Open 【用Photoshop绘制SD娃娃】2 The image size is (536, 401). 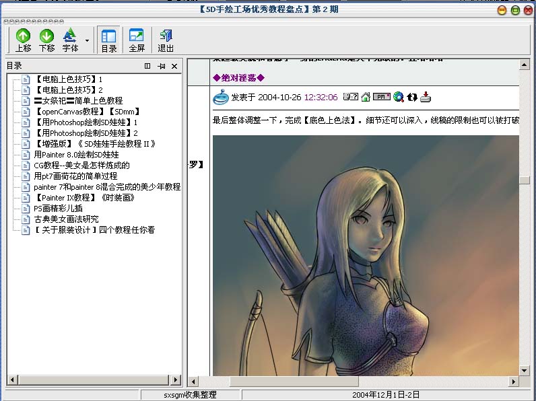coord(86,133)
